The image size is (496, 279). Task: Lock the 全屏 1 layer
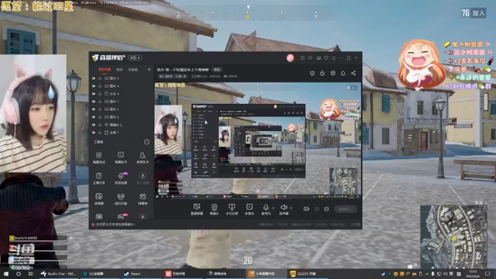tap(100, 133)
